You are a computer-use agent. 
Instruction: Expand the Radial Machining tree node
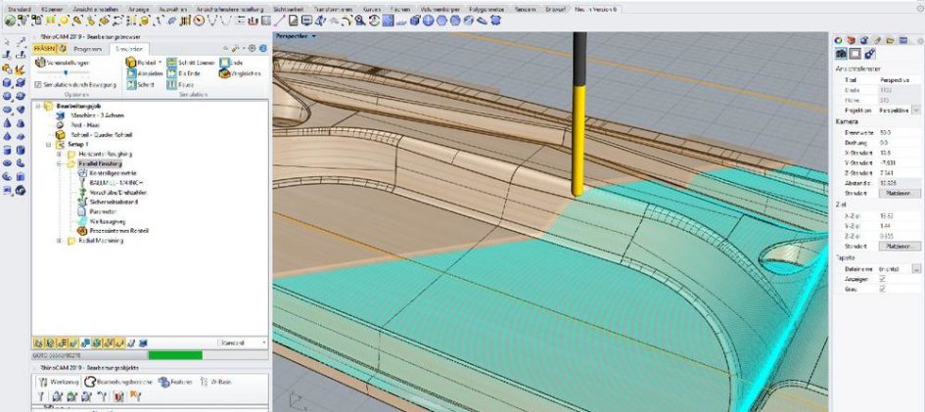pos(60,241)
